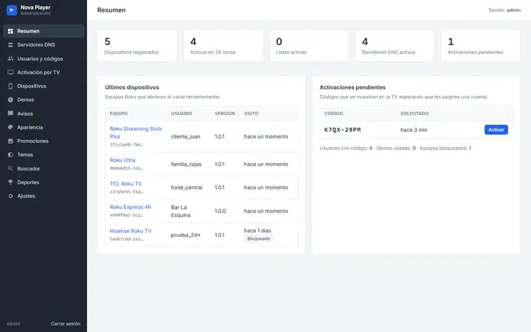Screen dimensions: 531x332
Task: Open Ajustes from the sidebar
Action: [x=44, y=196]
